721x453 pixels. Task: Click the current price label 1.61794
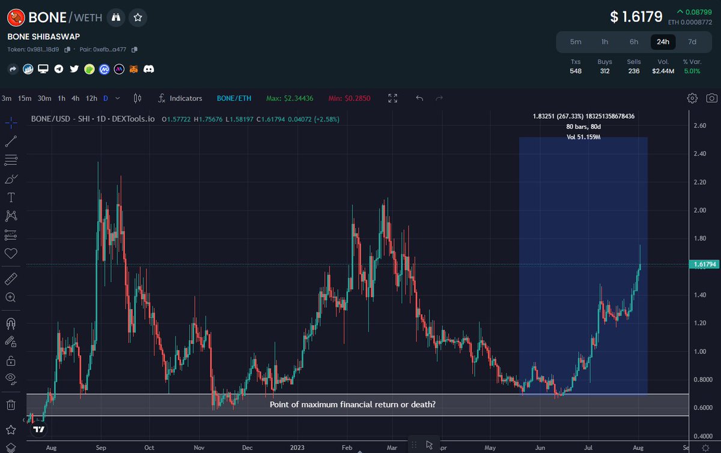click(x=704, y=264)
